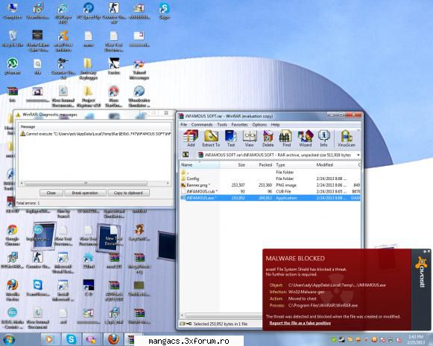Click the Copy to clipboard button

(128, 193)
